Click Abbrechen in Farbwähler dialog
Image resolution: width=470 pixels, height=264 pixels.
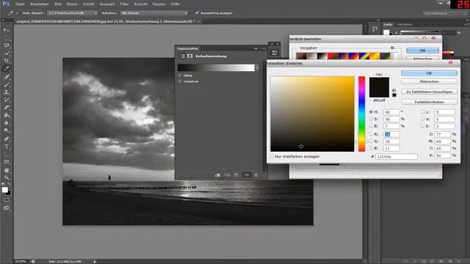click(429, 81)
